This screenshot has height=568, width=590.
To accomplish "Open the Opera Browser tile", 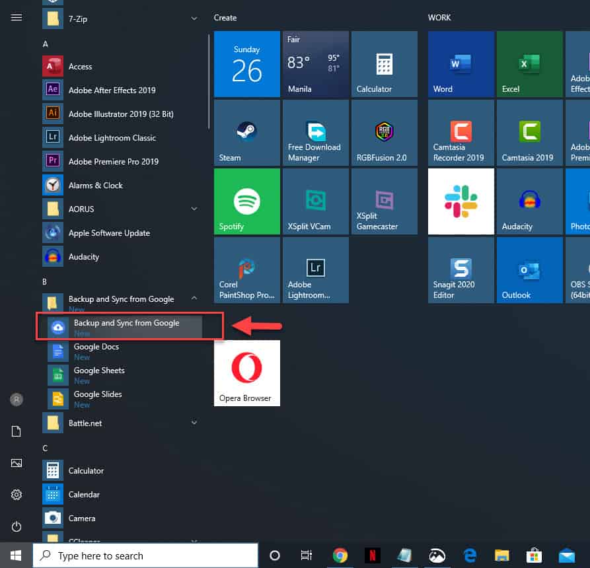I will (247, 373).
